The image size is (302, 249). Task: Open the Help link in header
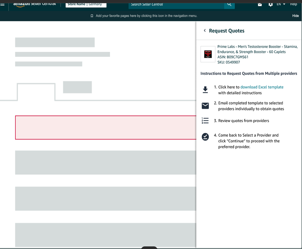click(294, 4)
